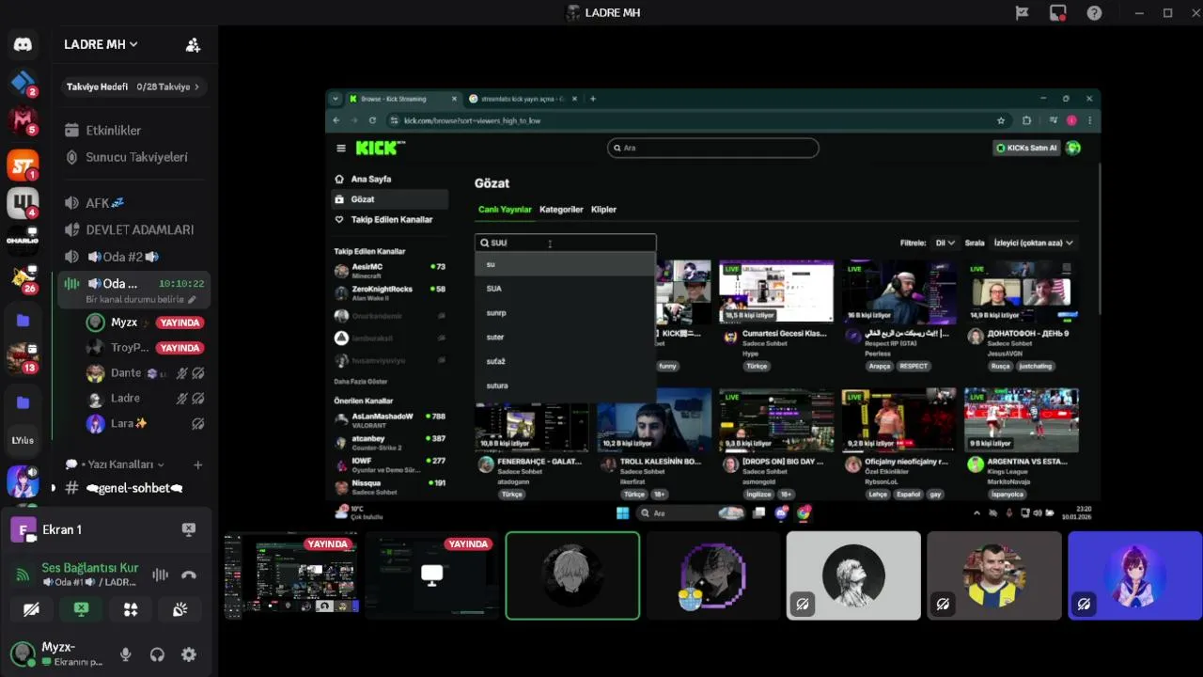Select Canlı Yayınlar tab on Kick
Screen dimensions: 1203x677
(505, 210)
